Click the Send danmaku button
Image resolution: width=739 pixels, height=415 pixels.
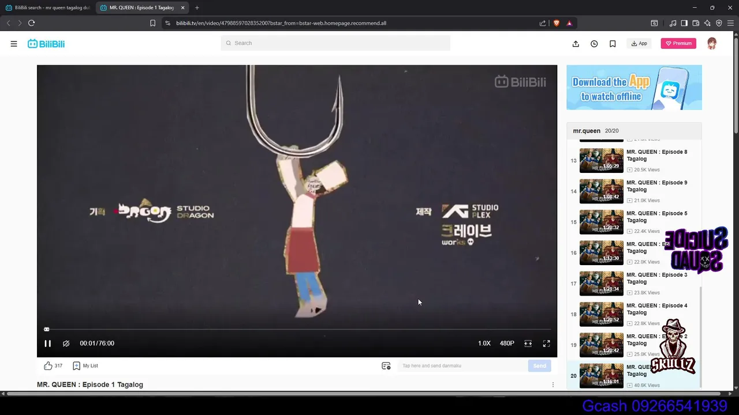(x=539, y=365)
